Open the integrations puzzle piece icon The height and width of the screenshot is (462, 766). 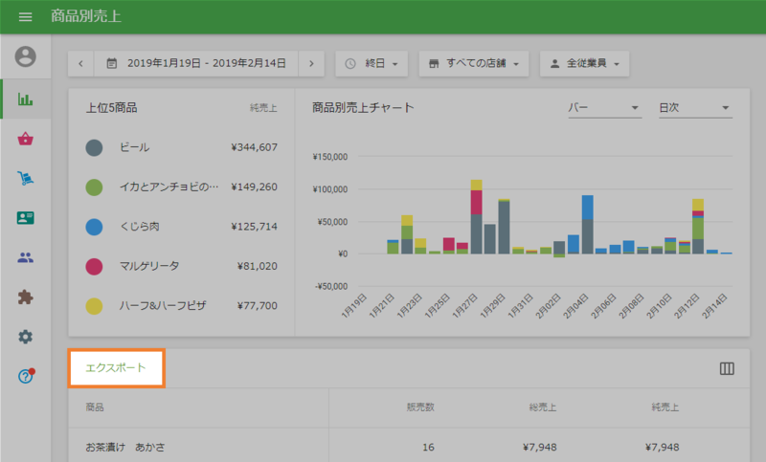click(26, 297)
